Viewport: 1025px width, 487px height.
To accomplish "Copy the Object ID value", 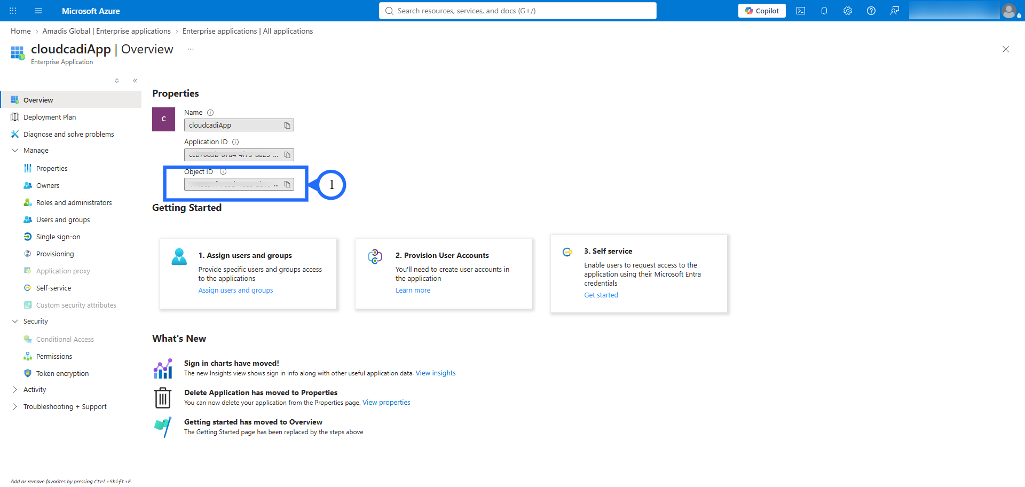I will coord(287,184).
